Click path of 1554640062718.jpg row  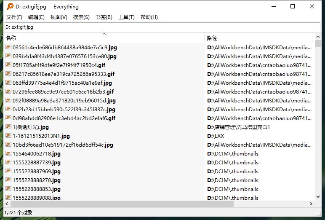pyautogui.click(x=233, y=154)
